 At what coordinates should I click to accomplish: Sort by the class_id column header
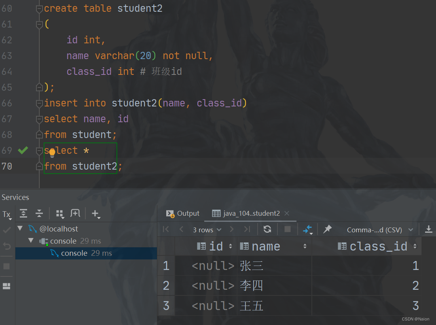367,246
